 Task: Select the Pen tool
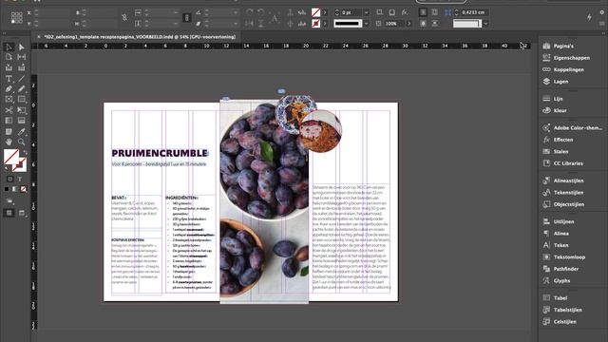pyautogui.click(x=9, y=89)
